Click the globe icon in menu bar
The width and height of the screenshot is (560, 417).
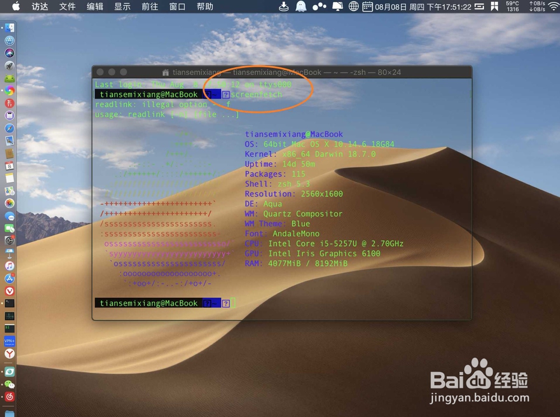353,6
